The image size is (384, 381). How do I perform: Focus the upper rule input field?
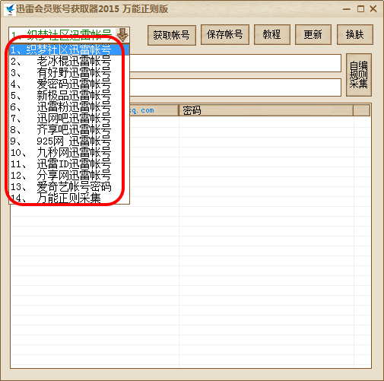tap(235, 63)
